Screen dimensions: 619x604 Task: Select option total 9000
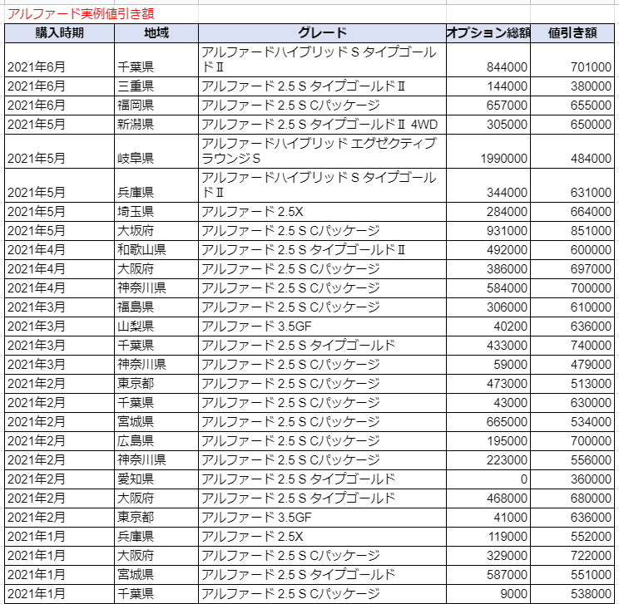(x=488, y=594)
